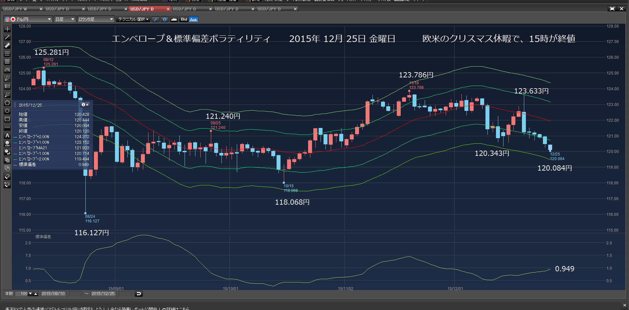Open the ロウソク足 chart type dropdown
Viewport: 629px width, 310px height.
[96, 19]
